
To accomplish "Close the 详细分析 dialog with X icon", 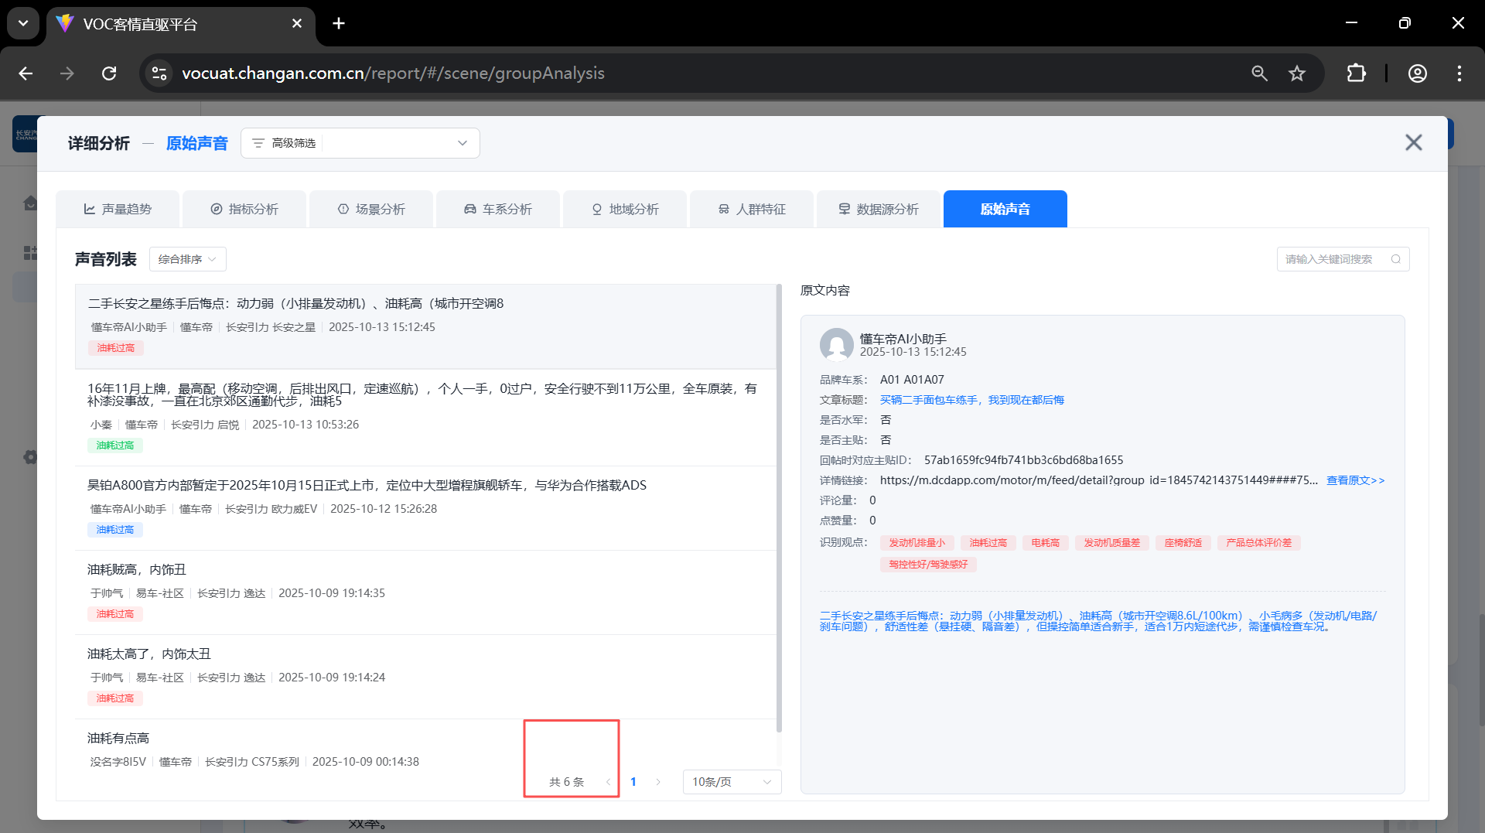I will (1413, 142).
